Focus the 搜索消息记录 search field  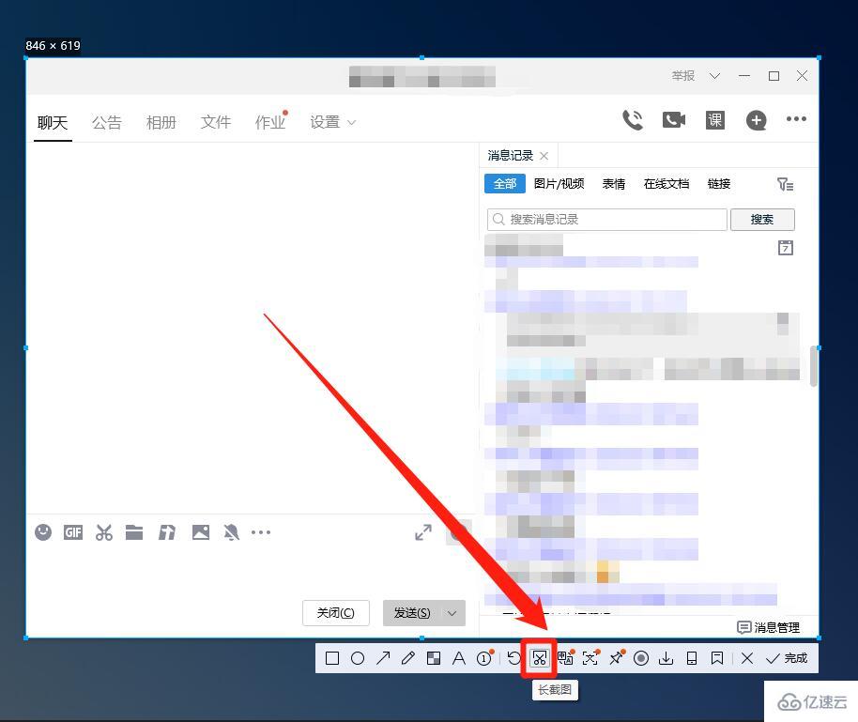pyautogui.click(x=606, y=220)
